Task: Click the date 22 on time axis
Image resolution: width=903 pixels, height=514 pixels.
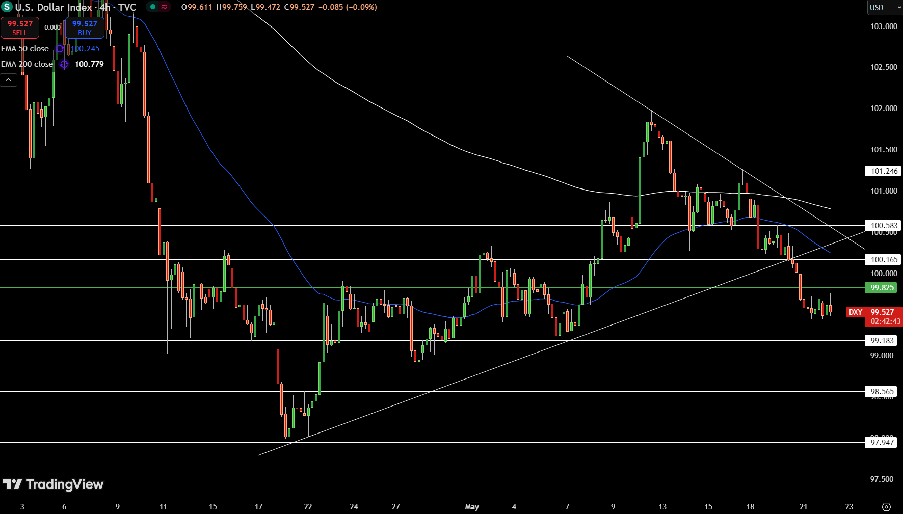Action: 308,507
